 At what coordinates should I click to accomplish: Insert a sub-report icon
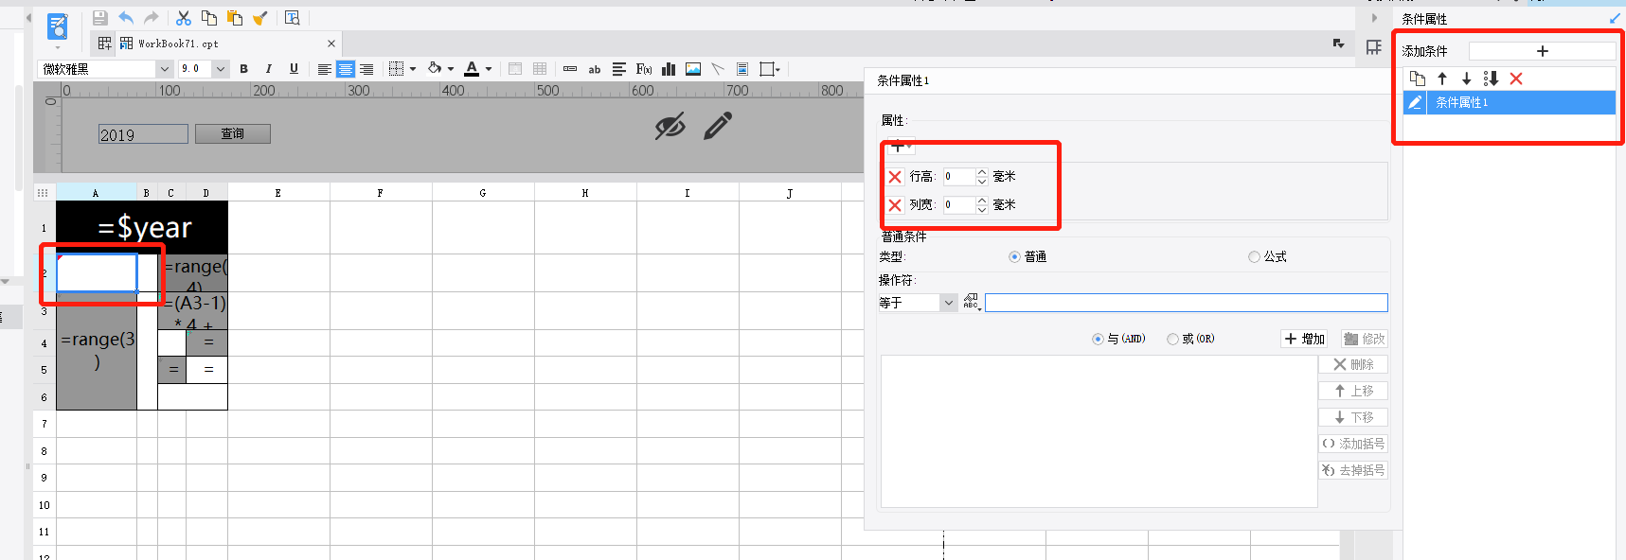coord(742,69)
